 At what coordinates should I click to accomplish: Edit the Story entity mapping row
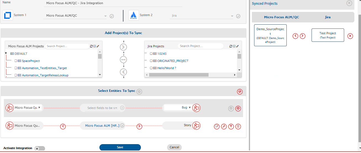[217, 126]
